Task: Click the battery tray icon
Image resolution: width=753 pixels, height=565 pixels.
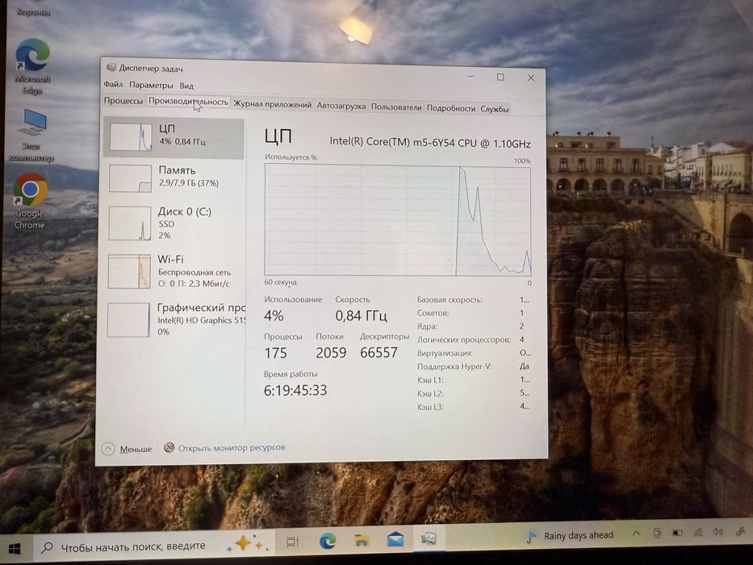Action: 677,533
